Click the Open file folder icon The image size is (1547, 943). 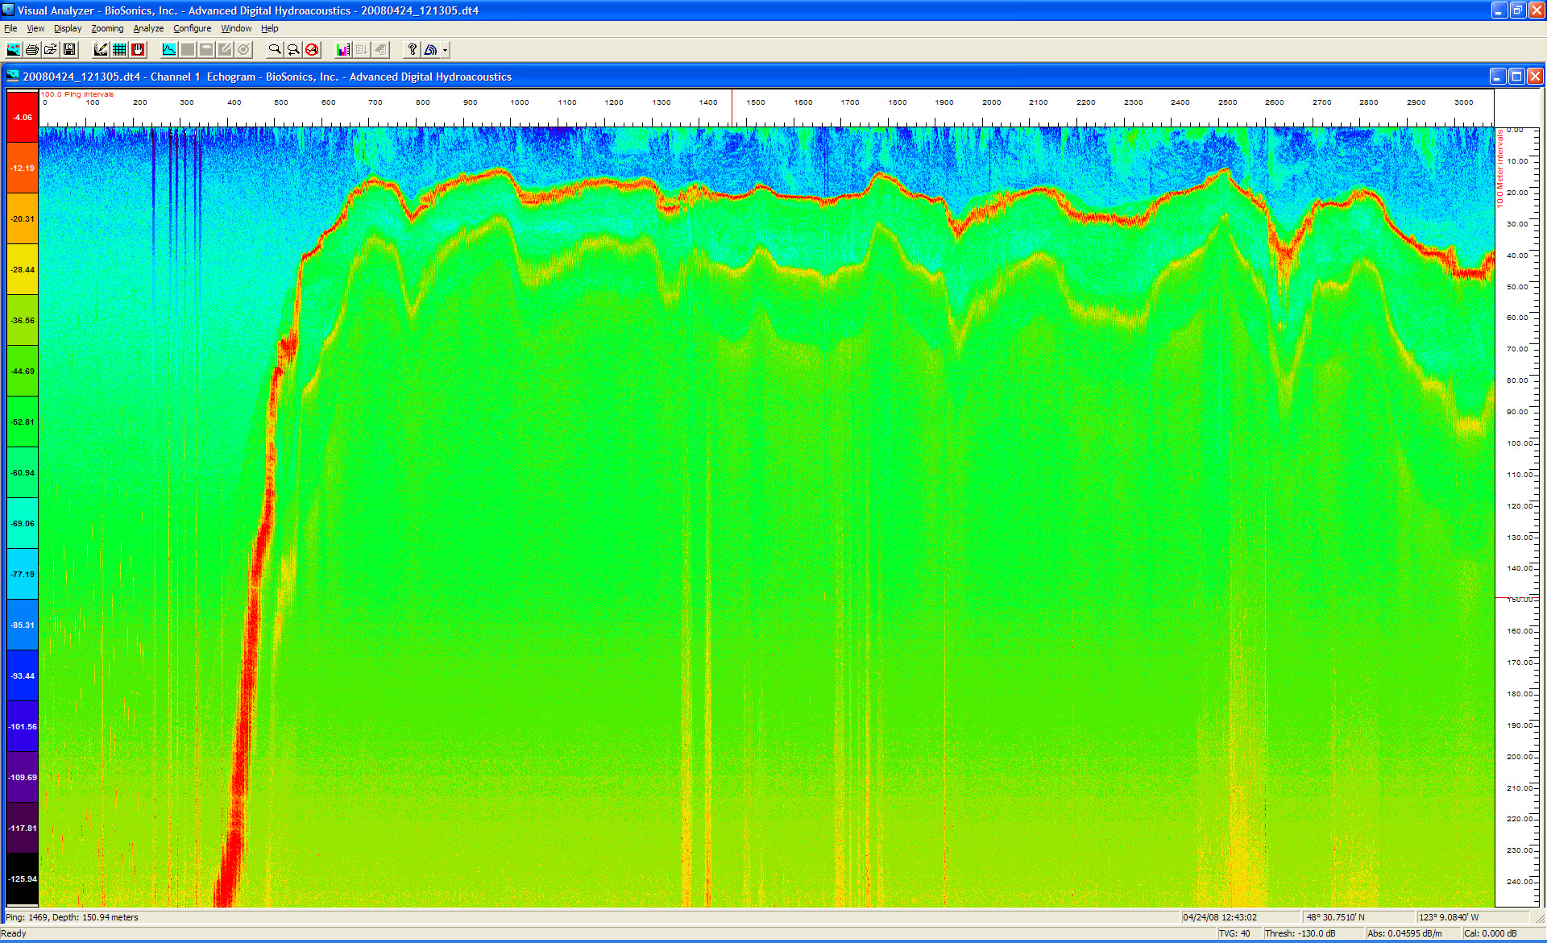51,50
